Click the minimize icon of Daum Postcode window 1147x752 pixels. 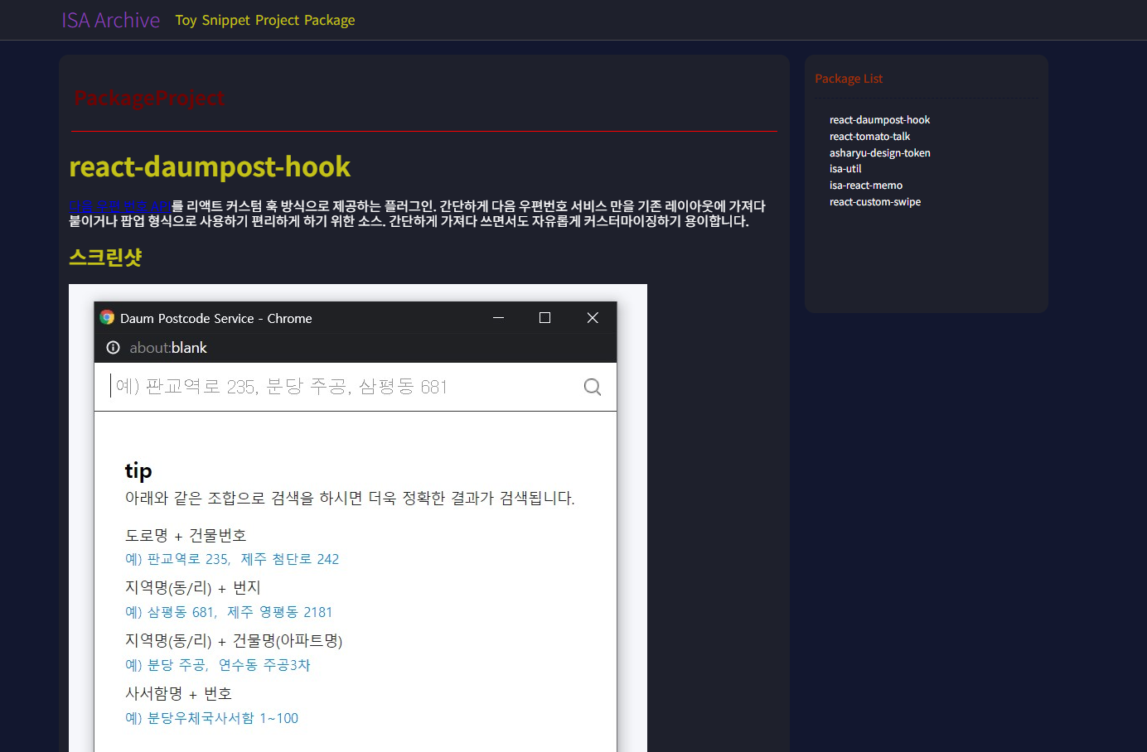[x=499, y=318]
